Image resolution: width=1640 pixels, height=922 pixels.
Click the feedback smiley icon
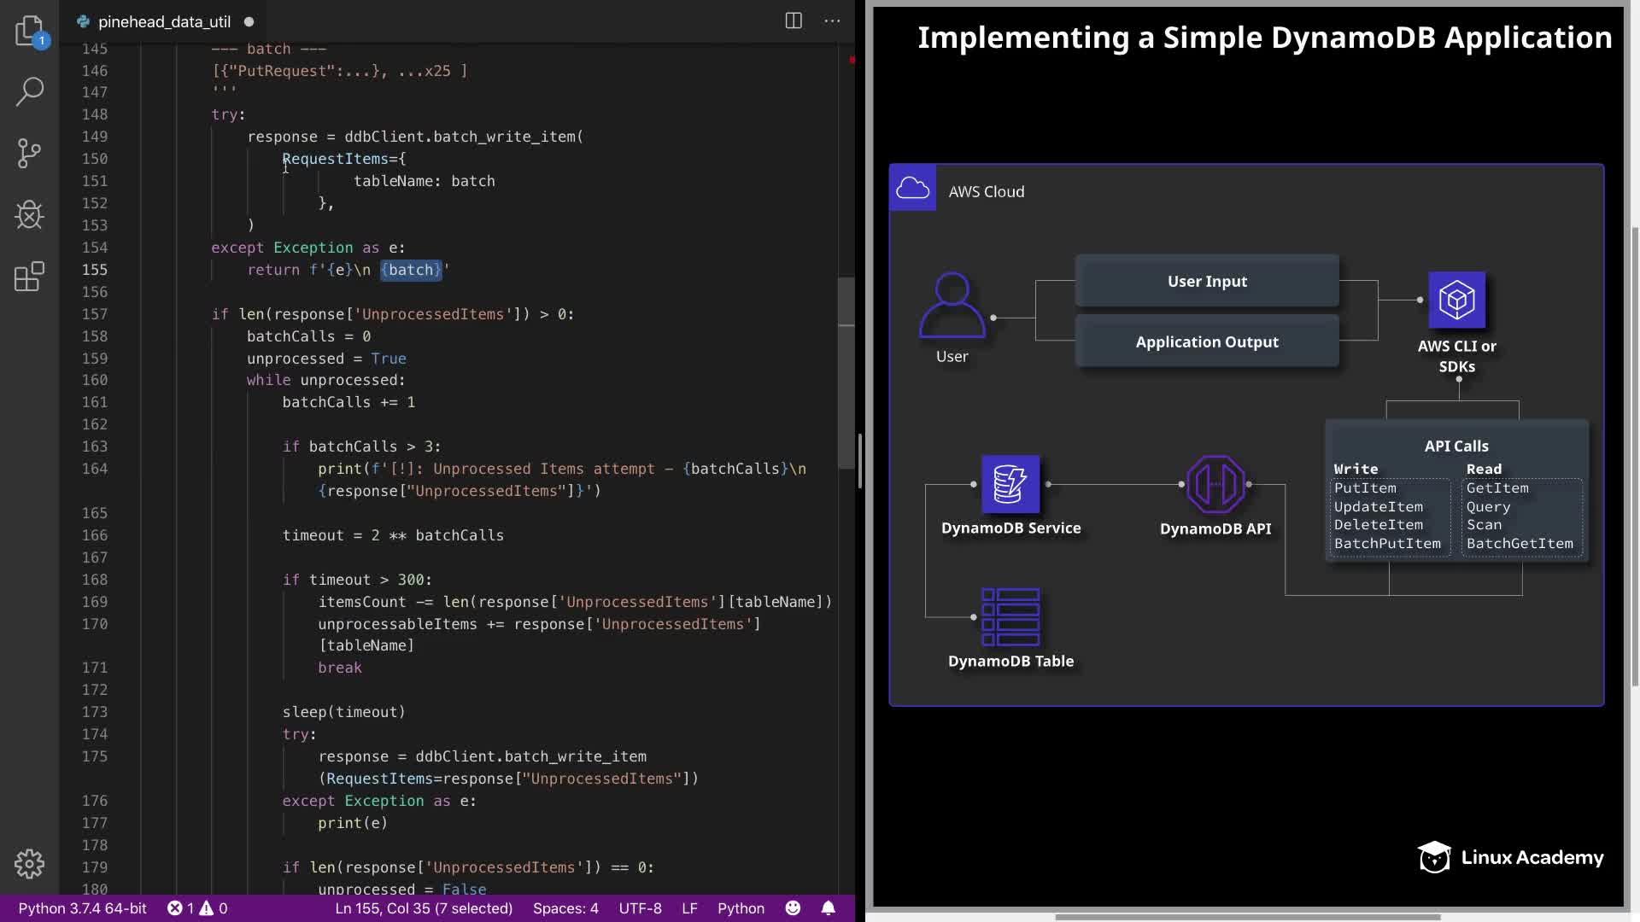[x=793, y=908]
